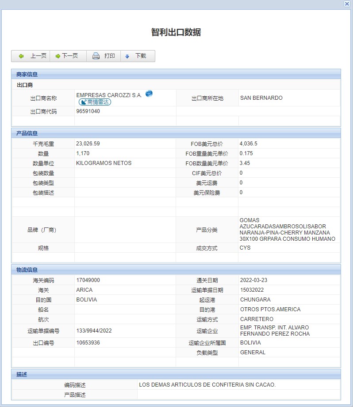Select code description LOS DEMAS ARTICULOS DE CONFITERIA
This screenshot has height=407, width=353.
pyautogui.click(x=207, y=385)
